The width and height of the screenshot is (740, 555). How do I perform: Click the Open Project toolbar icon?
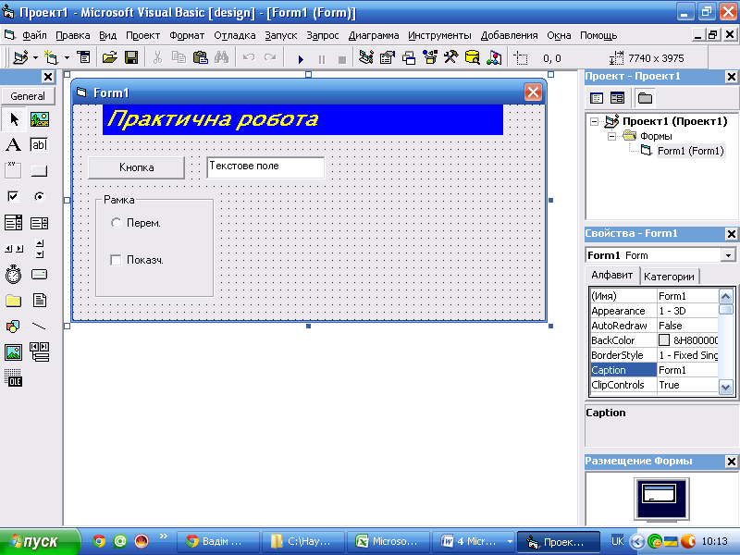tap(109, 58)
